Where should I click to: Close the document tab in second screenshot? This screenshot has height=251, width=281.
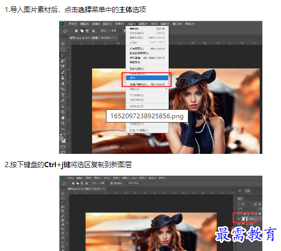[104, 189]
